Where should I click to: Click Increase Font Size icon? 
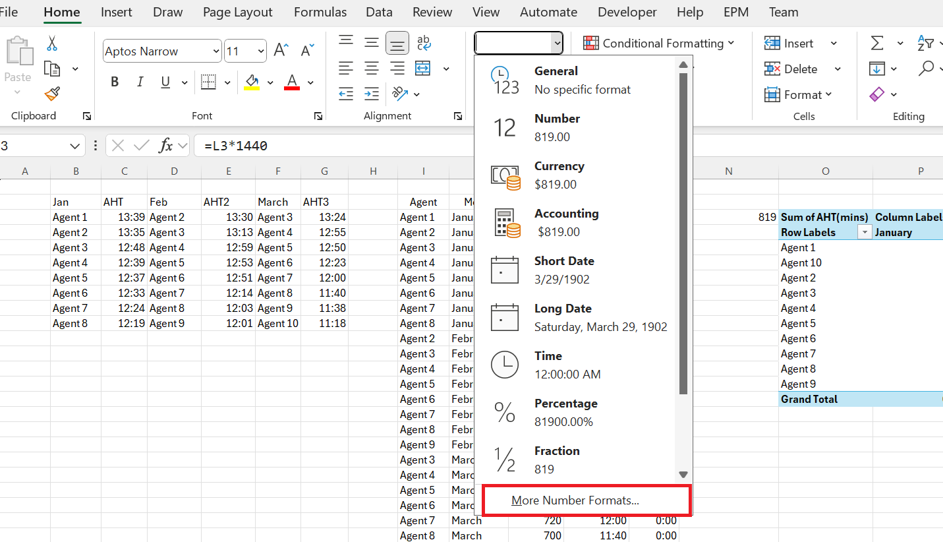click(281, 51)
